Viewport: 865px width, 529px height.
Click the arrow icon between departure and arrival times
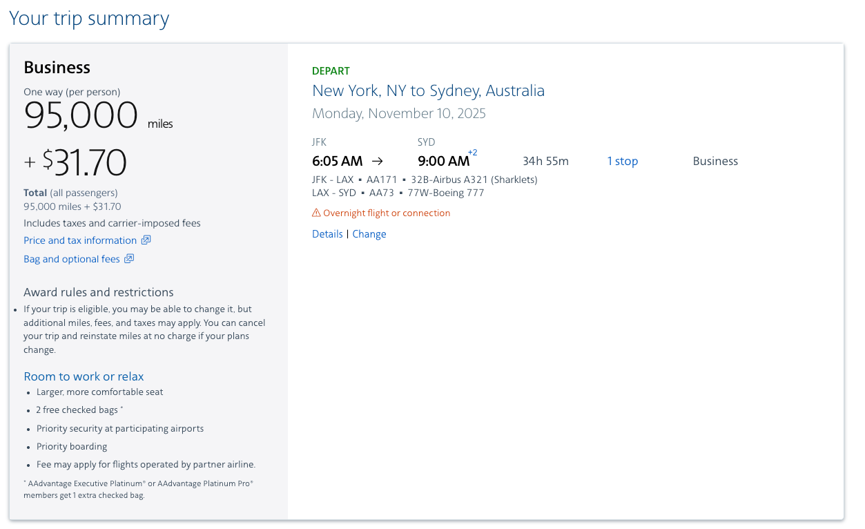[x=377, y=160]
